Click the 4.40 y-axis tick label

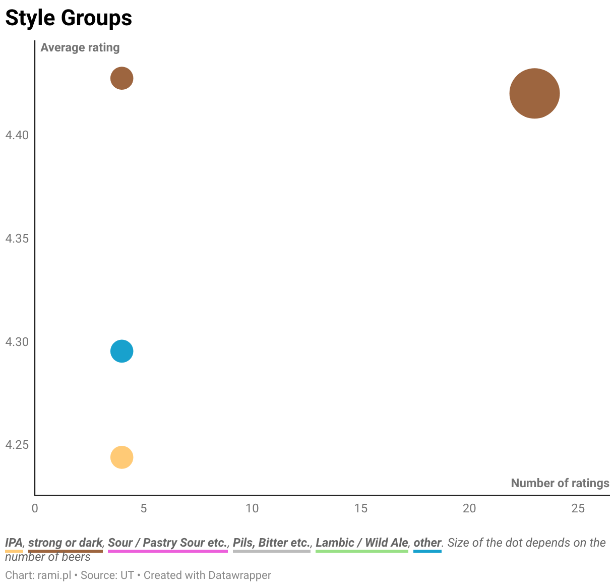pos(17,135)
